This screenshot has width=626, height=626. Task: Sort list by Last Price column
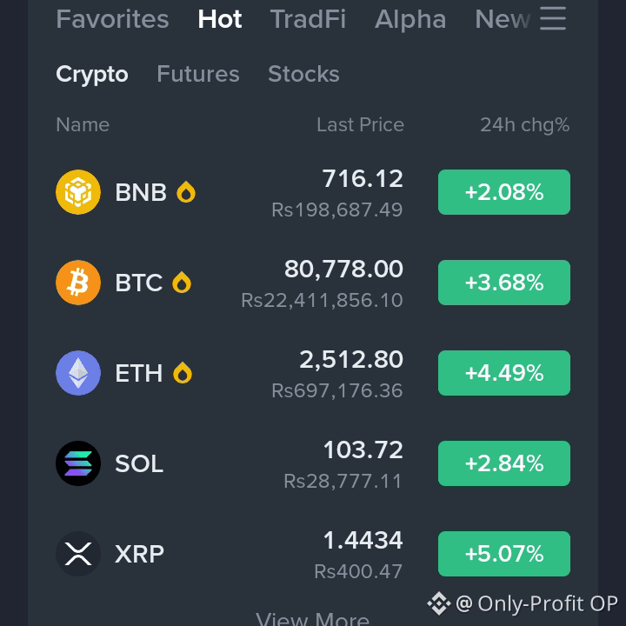[360, 125]
